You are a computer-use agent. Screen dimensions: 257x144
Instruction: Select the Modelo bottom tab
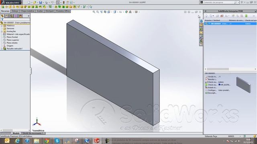tap(16, 133)
